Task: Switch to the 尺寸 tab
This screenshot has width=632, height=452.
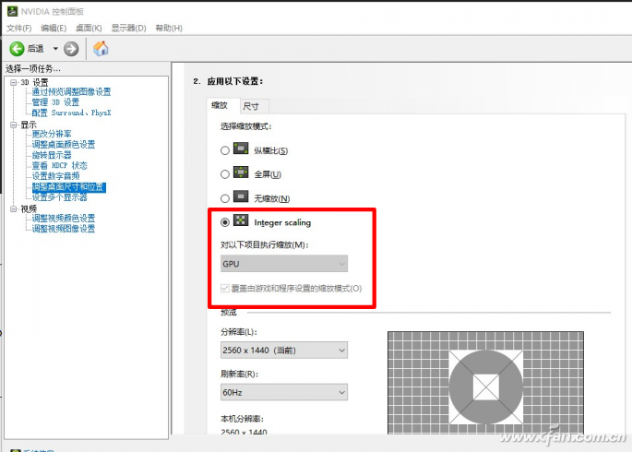Action: (x=255, y=106)
